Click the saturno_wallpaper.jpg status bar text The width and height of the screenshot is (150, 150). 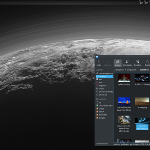pyautogui.click(x=132, y=144)
